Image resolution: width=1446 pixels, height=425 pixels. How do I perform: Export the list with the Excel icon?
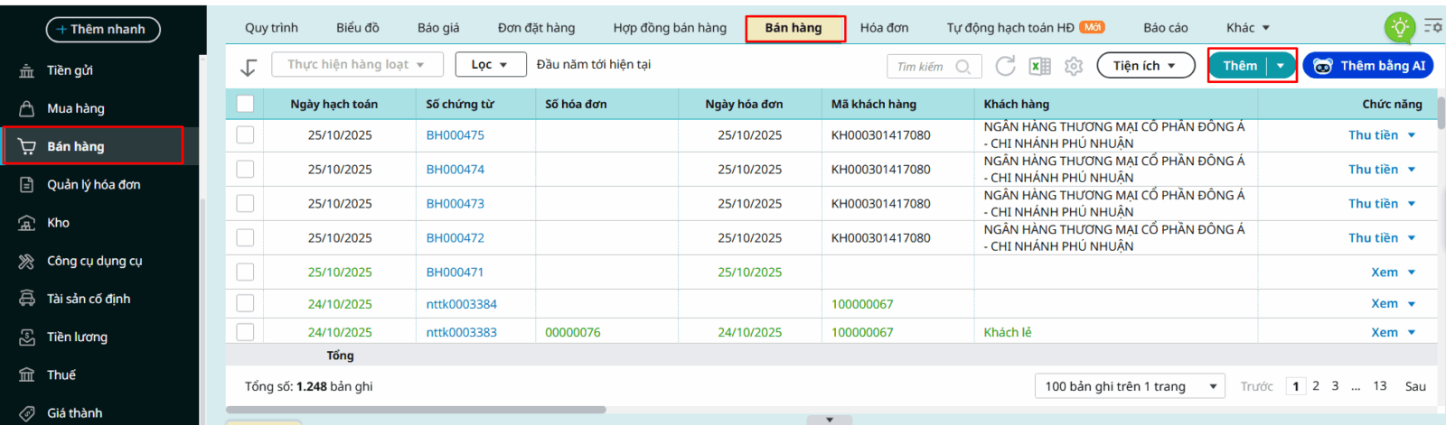click(x=1040, y=66)
